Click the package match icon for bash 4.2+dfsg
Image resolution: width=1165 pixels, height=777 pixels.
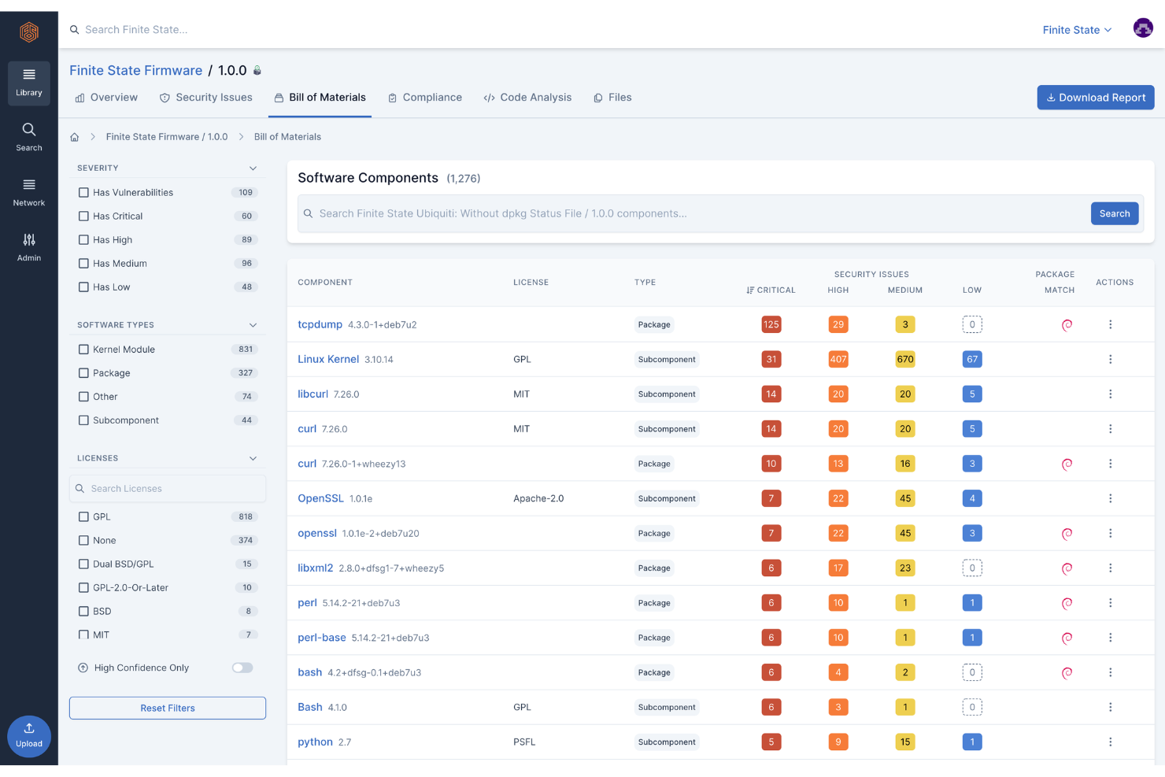(1067, 672)
